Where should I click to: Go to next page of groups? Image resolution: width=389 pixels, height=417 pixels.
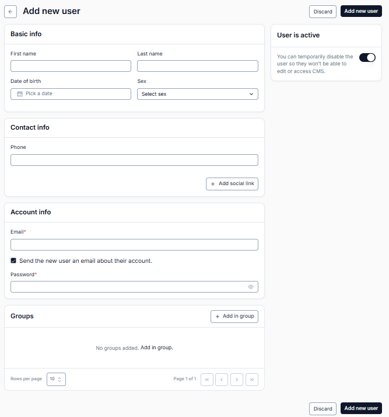point(237,380)
